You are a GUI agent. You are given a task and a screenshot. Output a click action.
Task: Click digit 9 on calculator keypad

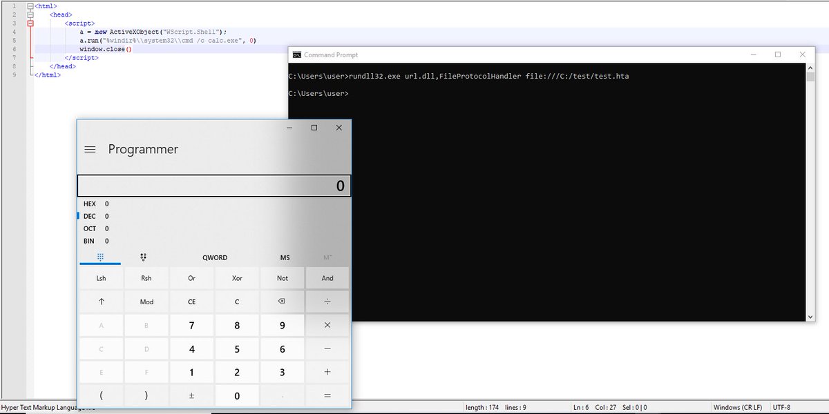[x=282, y=326]
